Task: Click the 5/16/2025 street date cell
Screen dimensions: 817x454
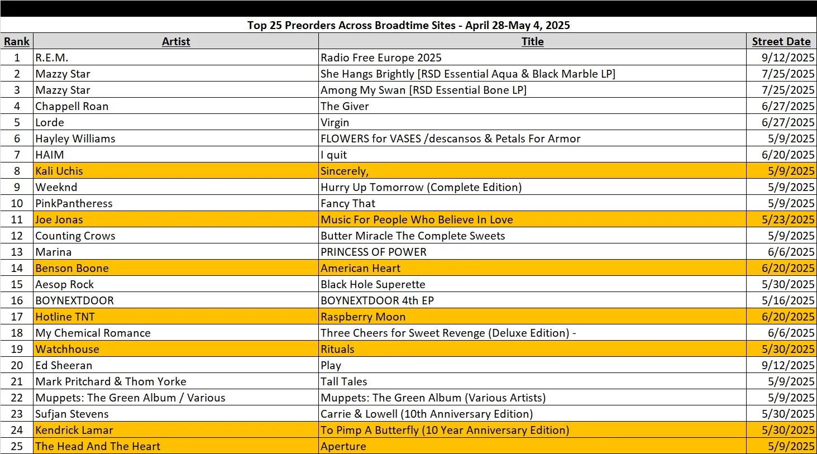Action: [x=781, y=300]
